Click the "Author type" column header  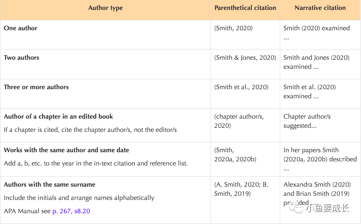pyautogui.click(x=105, y=8)
